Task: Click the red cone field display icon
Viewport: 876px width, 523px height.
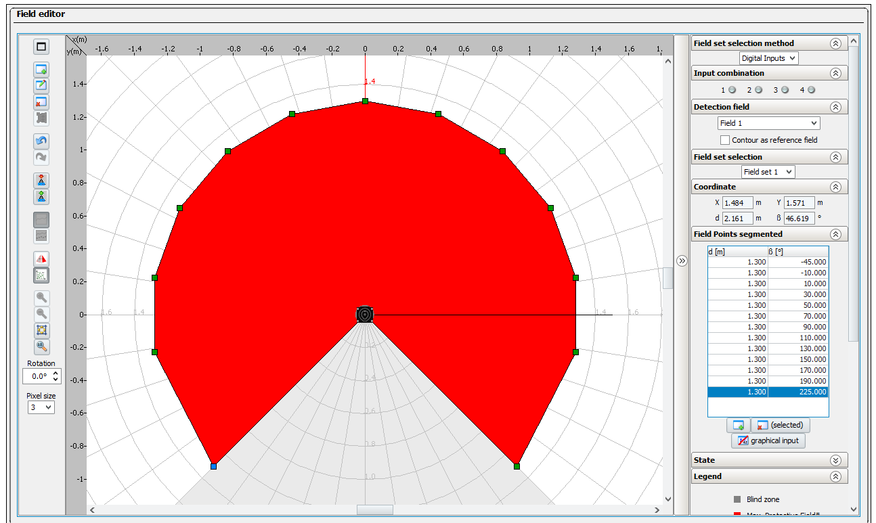Action: pos(41,259)
